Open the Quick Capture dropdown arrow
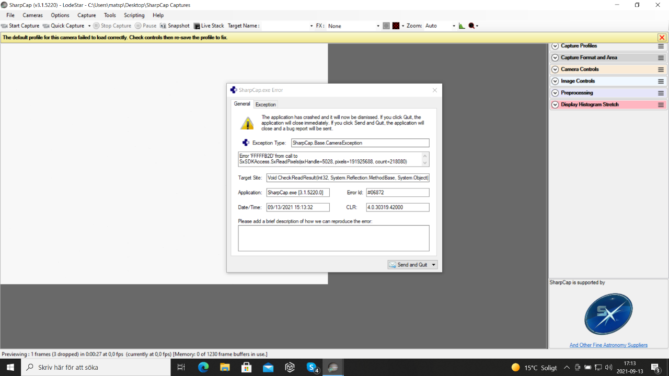Viewport: 669px width, 376px height. pos(89,26)
